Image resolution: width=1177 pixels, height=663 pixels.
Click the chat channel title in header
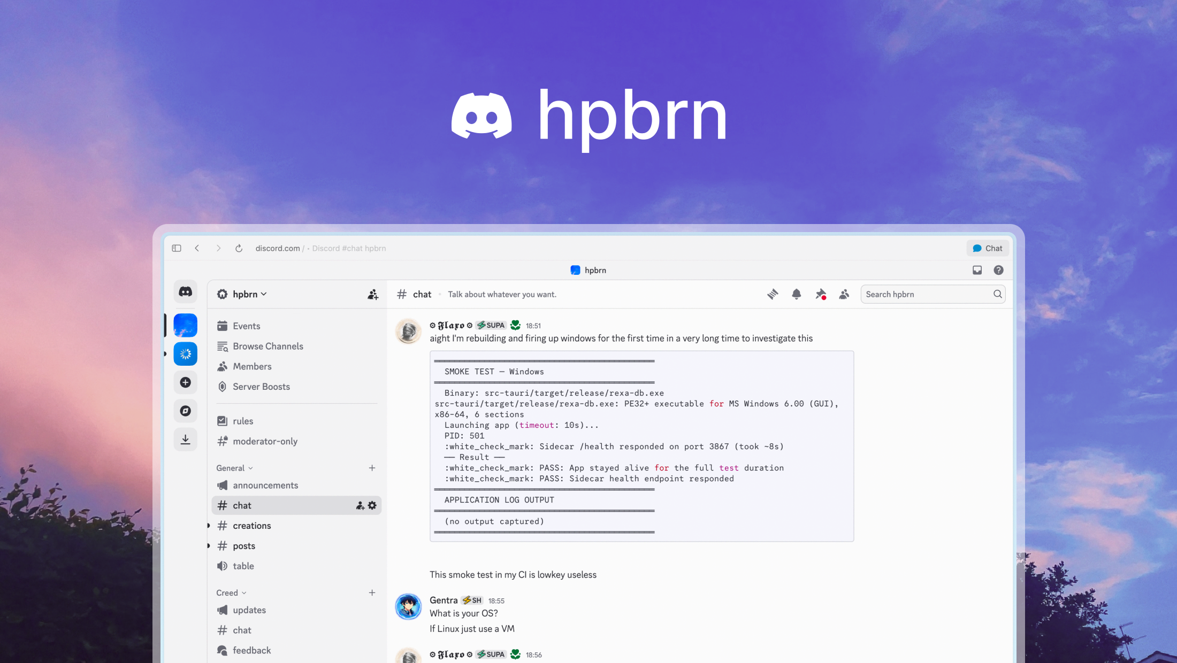pyautogui.click(x=422, y=294)
